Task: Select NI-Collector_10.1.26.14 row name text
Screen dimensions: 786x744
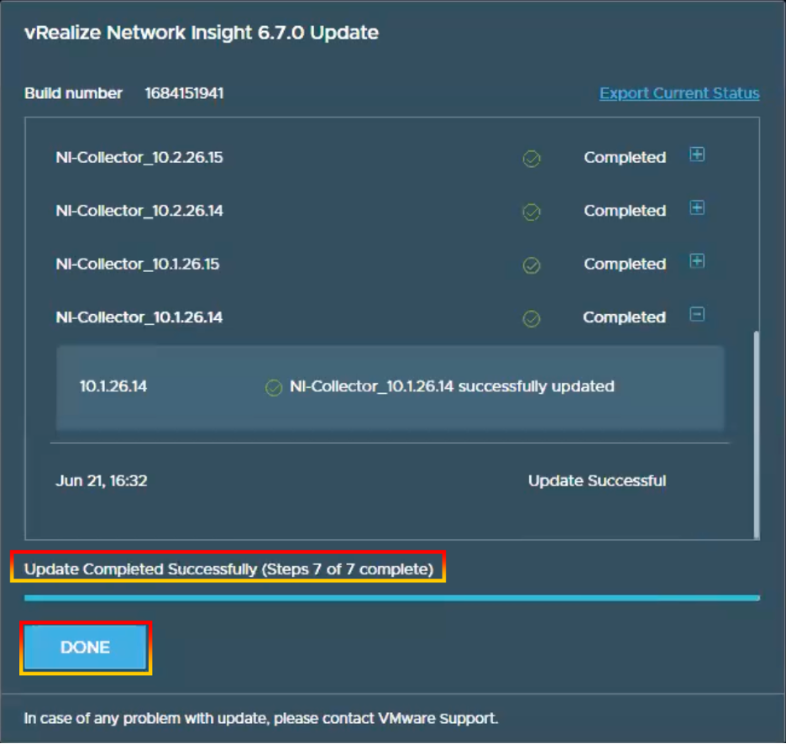Action: (x=139, y=317)
